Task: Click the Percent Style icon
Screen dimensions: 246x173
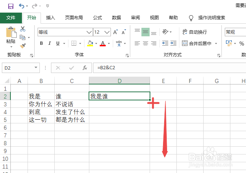Action: (x=242, y=43)
